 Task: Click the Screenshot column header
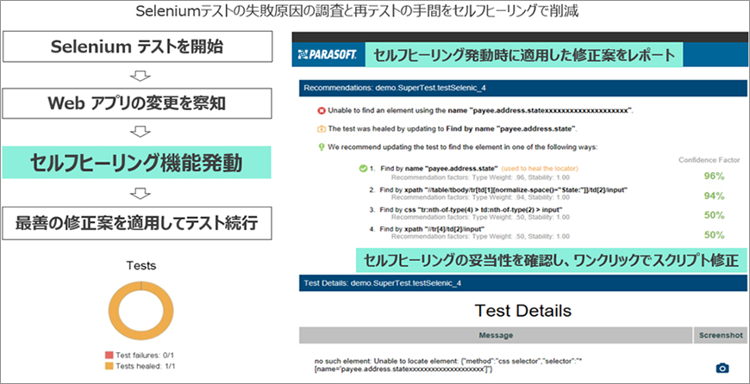(x=720, y=335)
